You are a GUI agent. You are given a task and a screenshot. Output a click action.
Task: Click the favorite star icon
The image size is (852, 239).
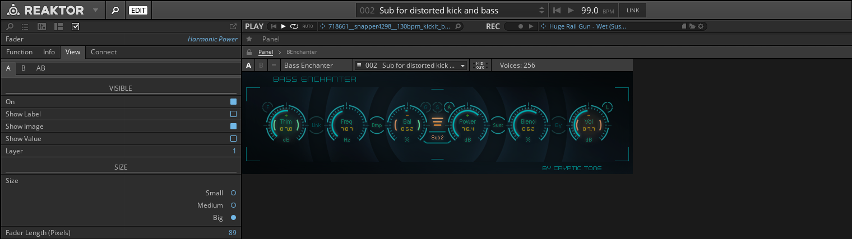pos(249,39)
